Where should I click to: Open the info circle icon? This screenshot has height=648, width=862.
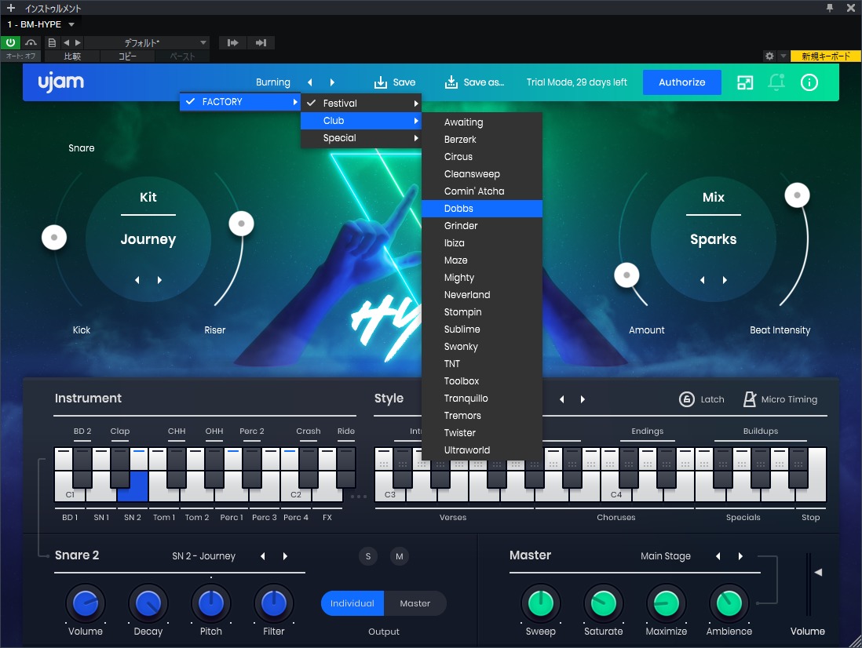click(809, 82)
